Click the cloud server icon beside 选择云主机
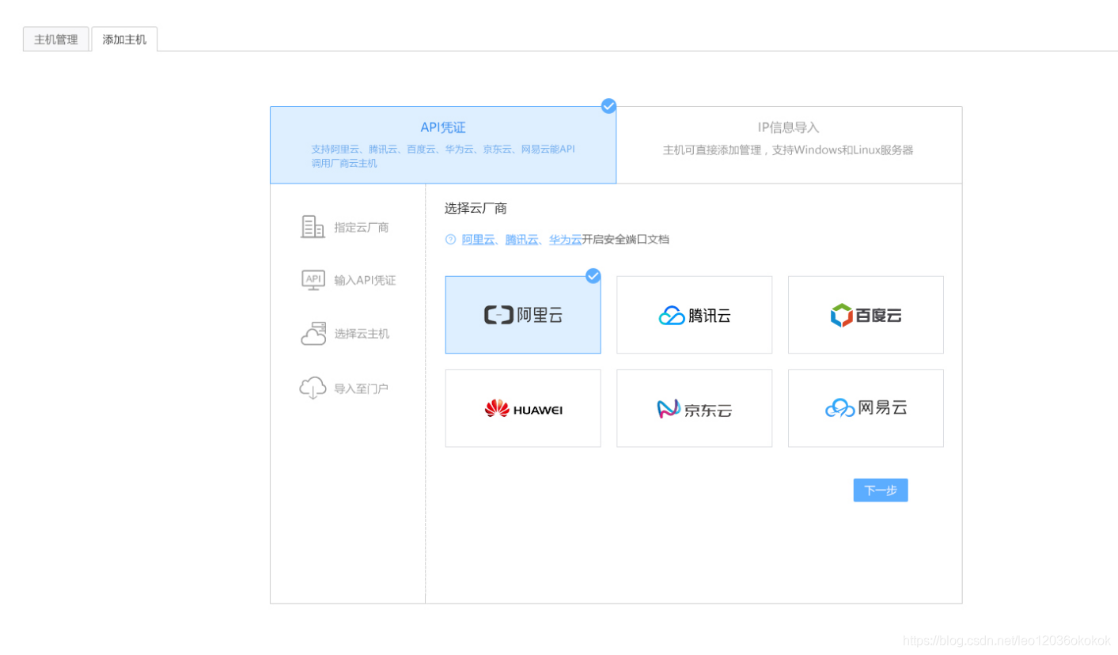The height and width of the screenshot is (655, 1118). (x=313, y=333)
